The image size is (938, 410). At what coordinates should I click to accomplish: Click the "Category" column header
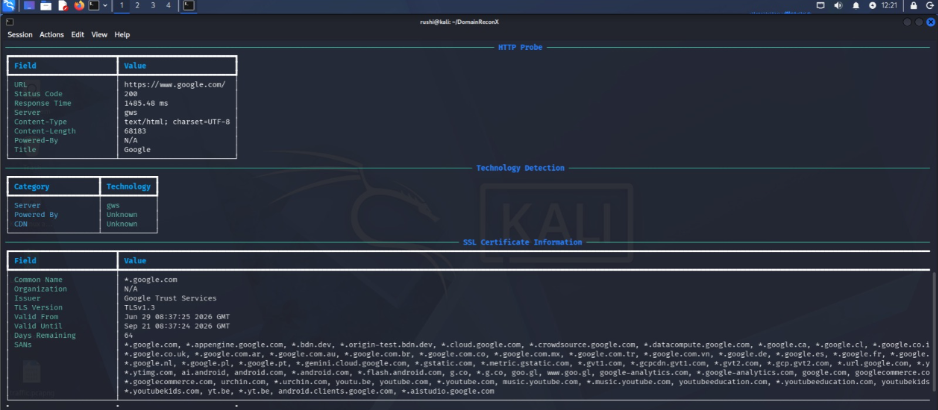(x=32, y=187)
